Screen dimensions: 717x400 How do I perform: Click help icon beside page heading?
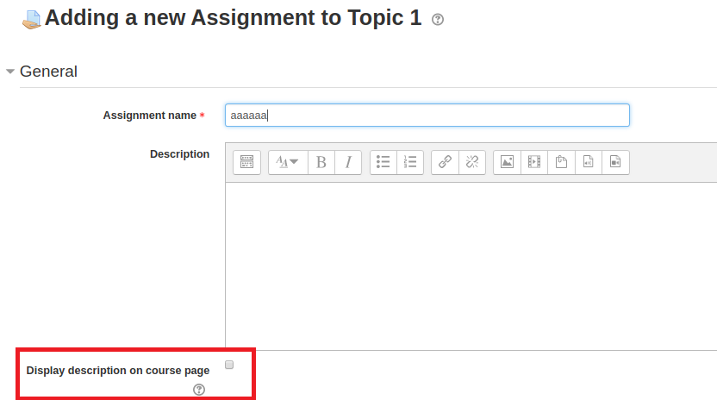click(438, 19)
